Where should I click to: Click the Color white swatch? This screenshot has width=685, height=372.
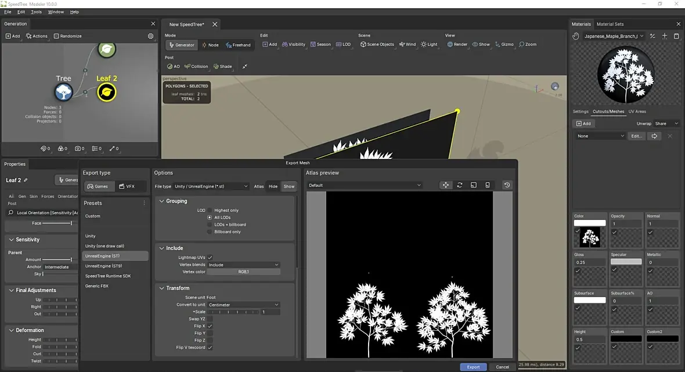[589, 223]
